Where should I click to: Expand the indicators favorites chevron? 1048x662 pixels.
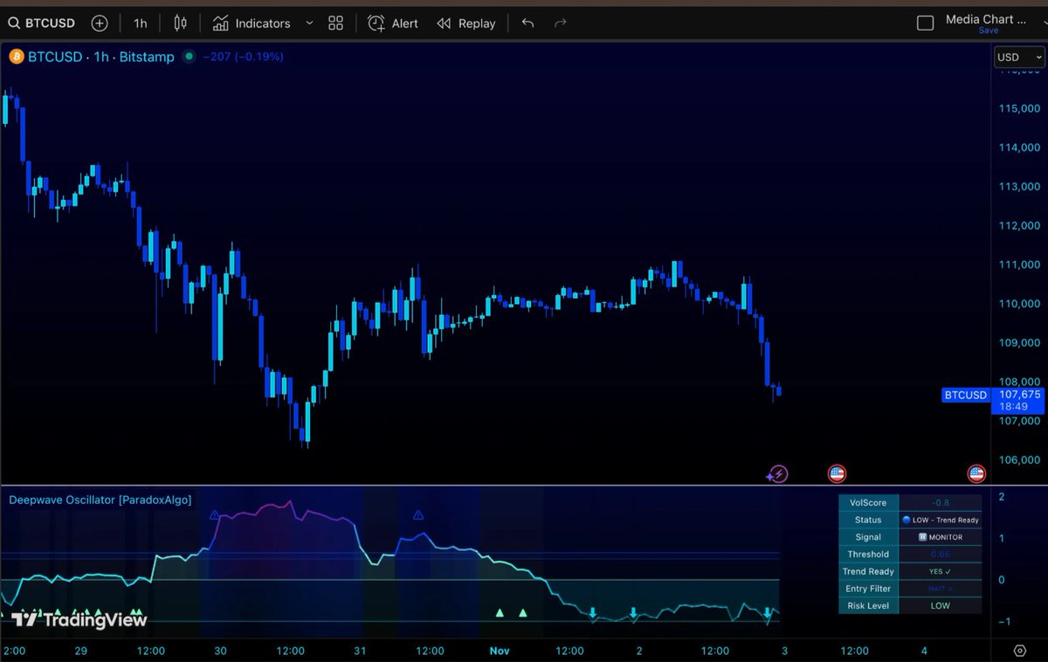coord(309,24)
